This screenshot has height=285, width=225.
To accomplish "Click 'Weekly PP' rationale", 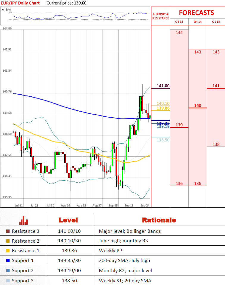I will coord(110,251).
